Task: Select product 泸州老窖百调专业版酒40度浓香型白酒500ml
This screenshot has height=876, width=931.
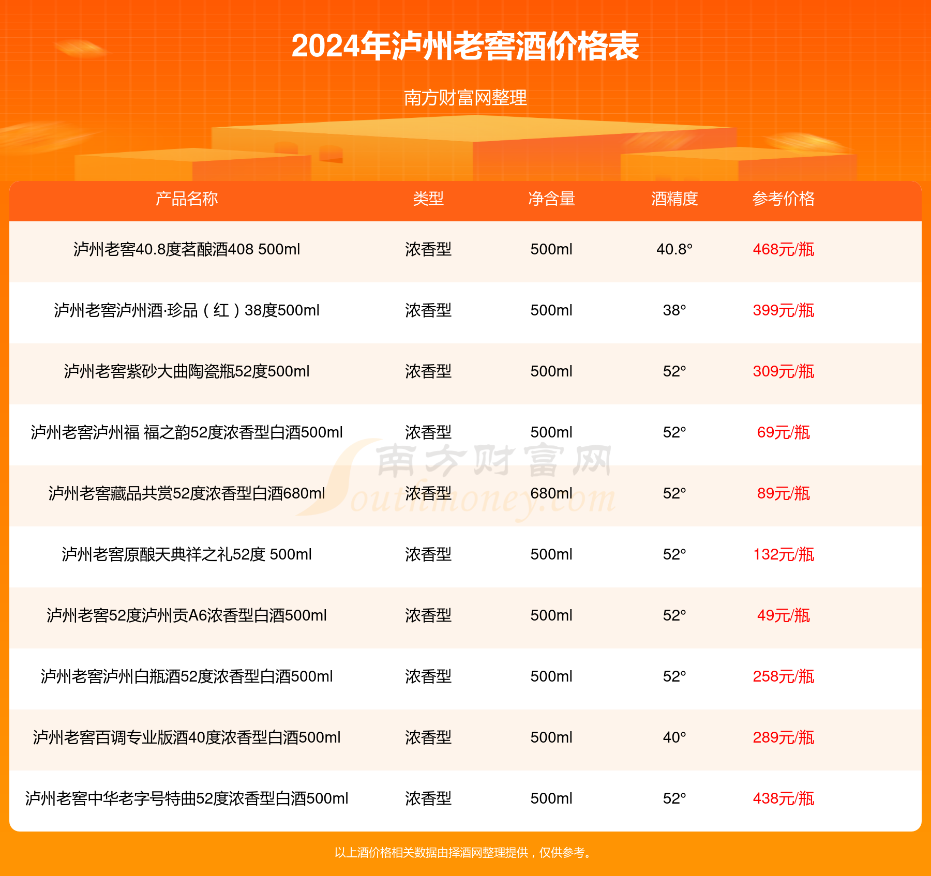Action: 187,737
